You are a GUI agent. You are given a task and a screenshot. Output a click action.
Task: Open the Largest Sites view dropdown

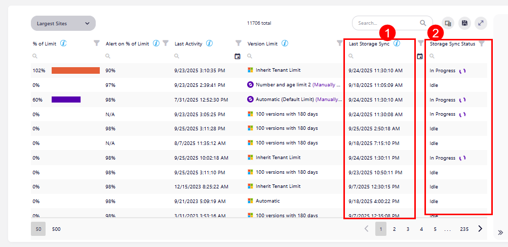[63, 23]
